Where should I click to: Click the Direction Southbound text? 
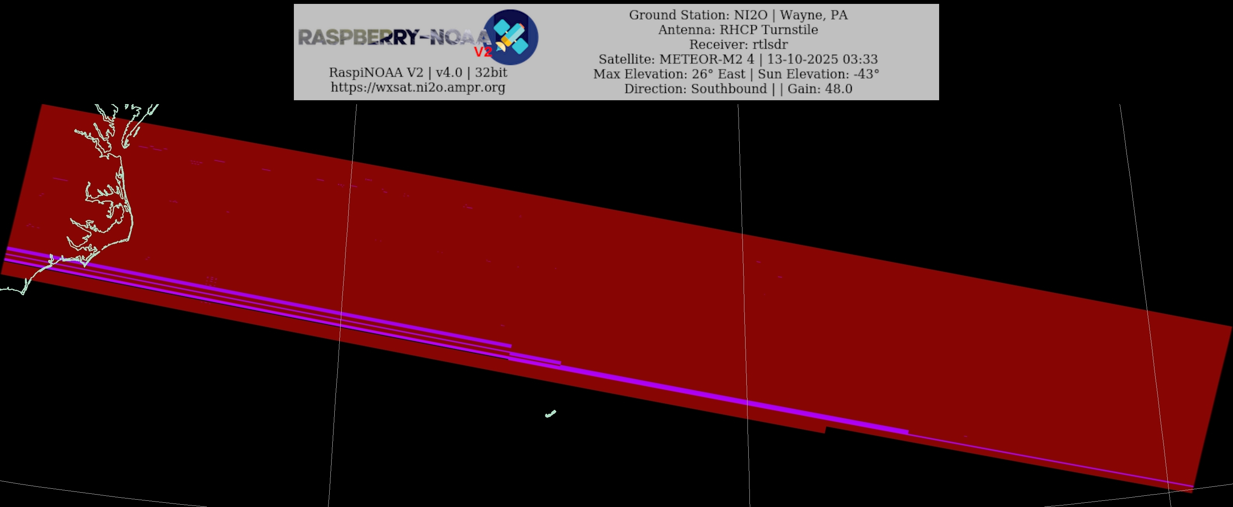pos(695,89)
